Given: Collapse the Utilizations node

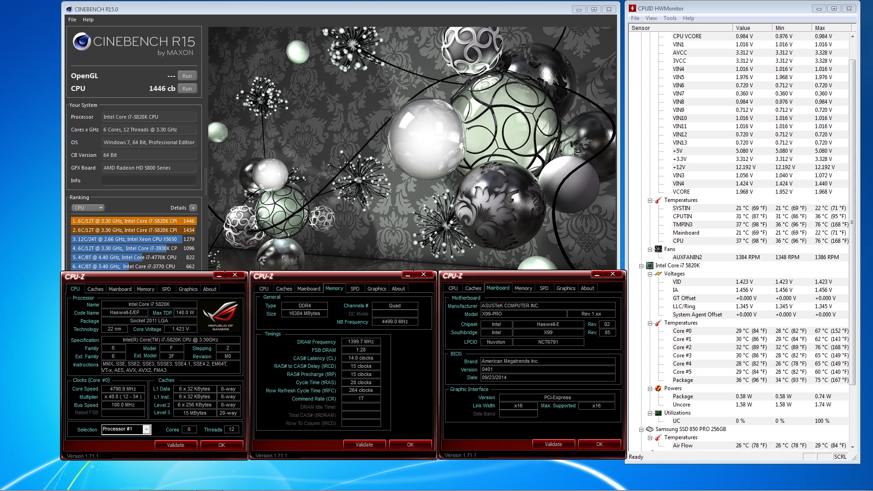Looking at the screenshot, I should pyautogui.click(x=650, y=413).
